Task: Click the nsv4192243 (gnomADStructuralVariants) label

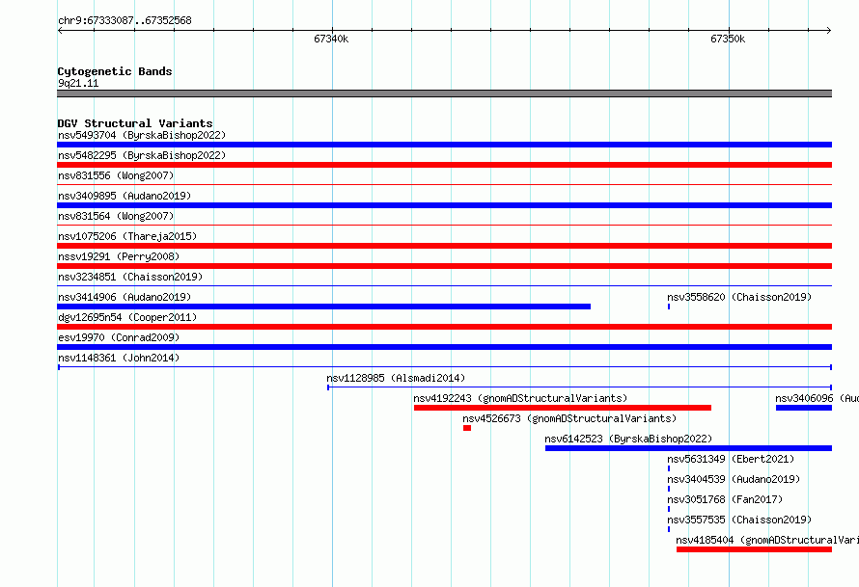Action: (520, 398)
